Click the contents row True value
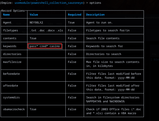This screenshot has height=121, width=159. coord(33,38)
